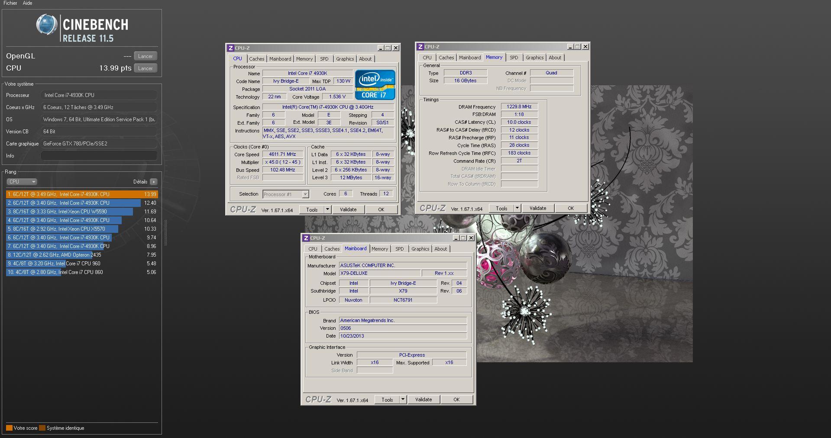
Task: Close the Mainboard CPU-Z window
Action: coord(471,238)
